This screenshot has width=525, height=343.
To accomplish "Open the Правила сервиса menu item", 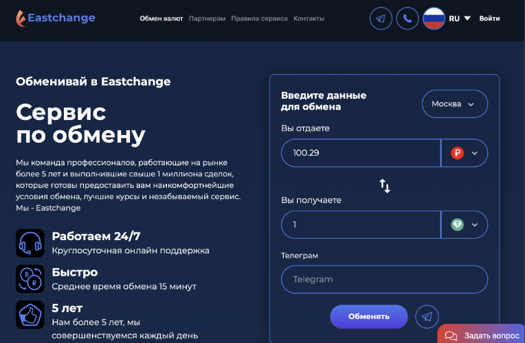I will pos(259,19).
